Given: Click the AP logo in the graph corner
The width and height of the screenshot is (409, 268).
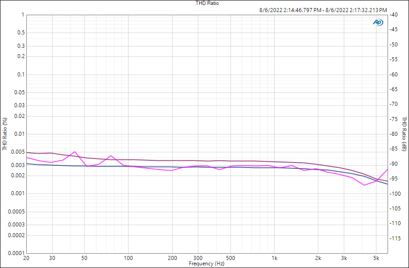Looking at the screenshot, I should tap(378, 22).
